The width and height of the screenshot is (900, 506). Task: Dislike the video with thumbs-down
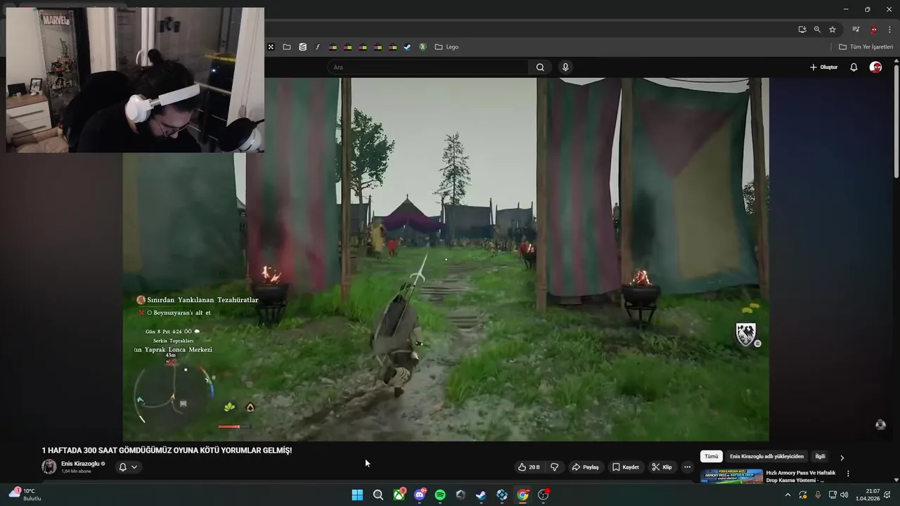(x=554, y=467)
